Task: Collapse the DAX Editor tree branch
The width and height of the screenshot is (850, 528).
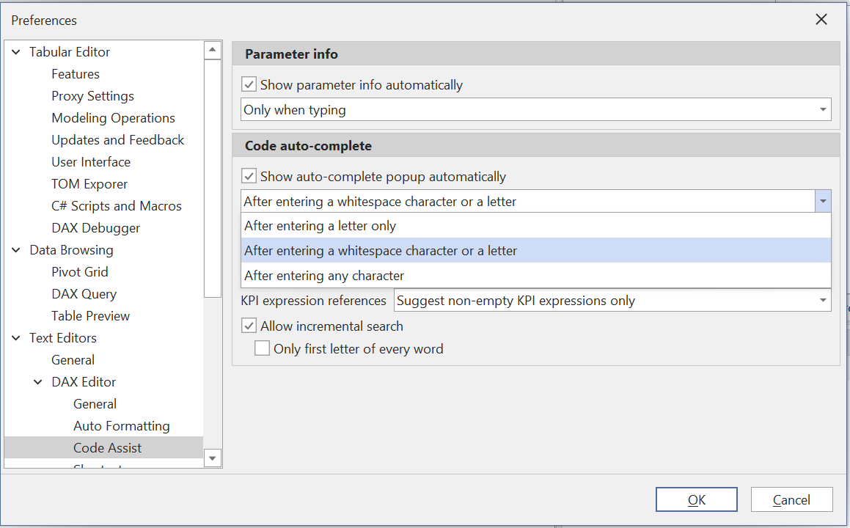Action: click(x=38, y=381)
